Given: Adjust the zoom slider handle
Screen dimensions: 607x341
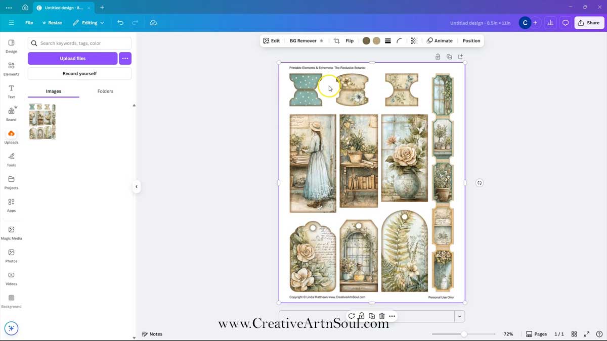Looking at the screenshot, I should pyautogui.click(x=464, y=334).
